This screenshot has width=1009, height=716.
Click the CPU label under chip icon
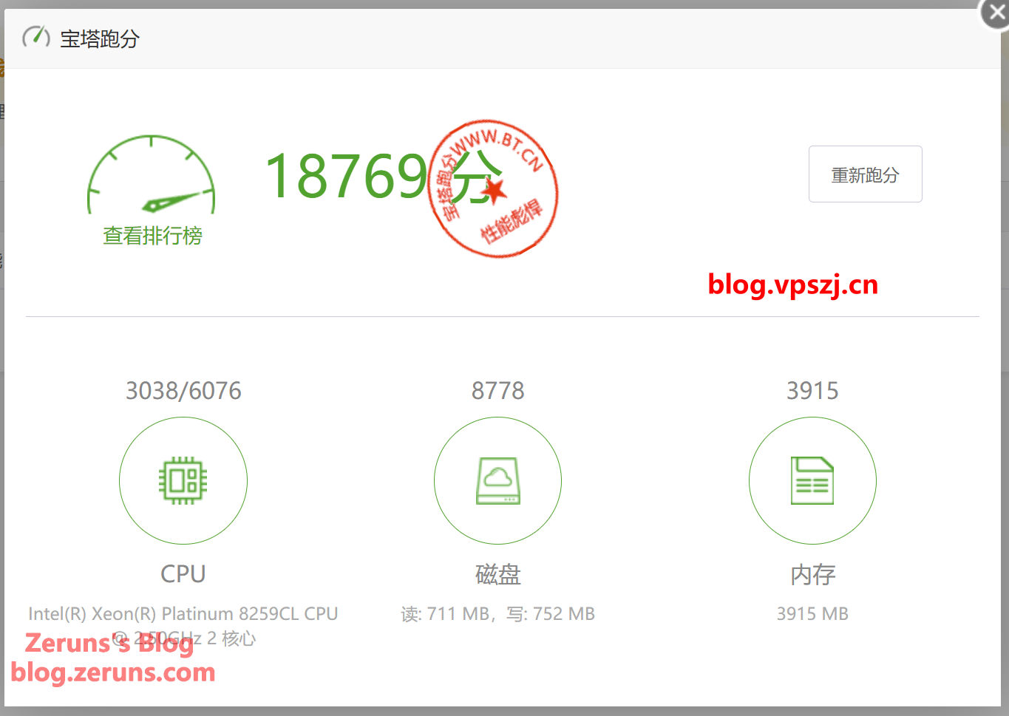coord(183,574)
